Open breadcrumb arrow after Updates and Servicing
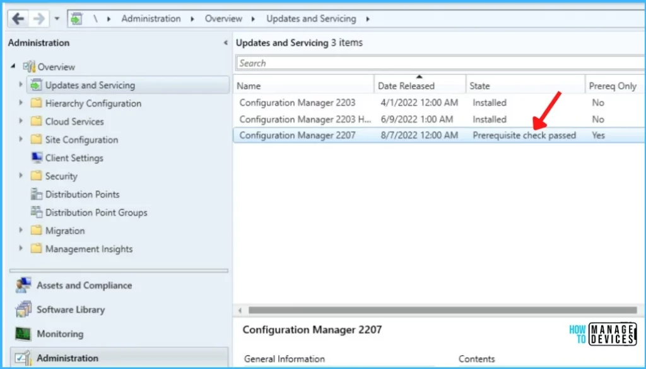Screen dimensions: 646x369 pyautogui.click(x=368, y=19)
